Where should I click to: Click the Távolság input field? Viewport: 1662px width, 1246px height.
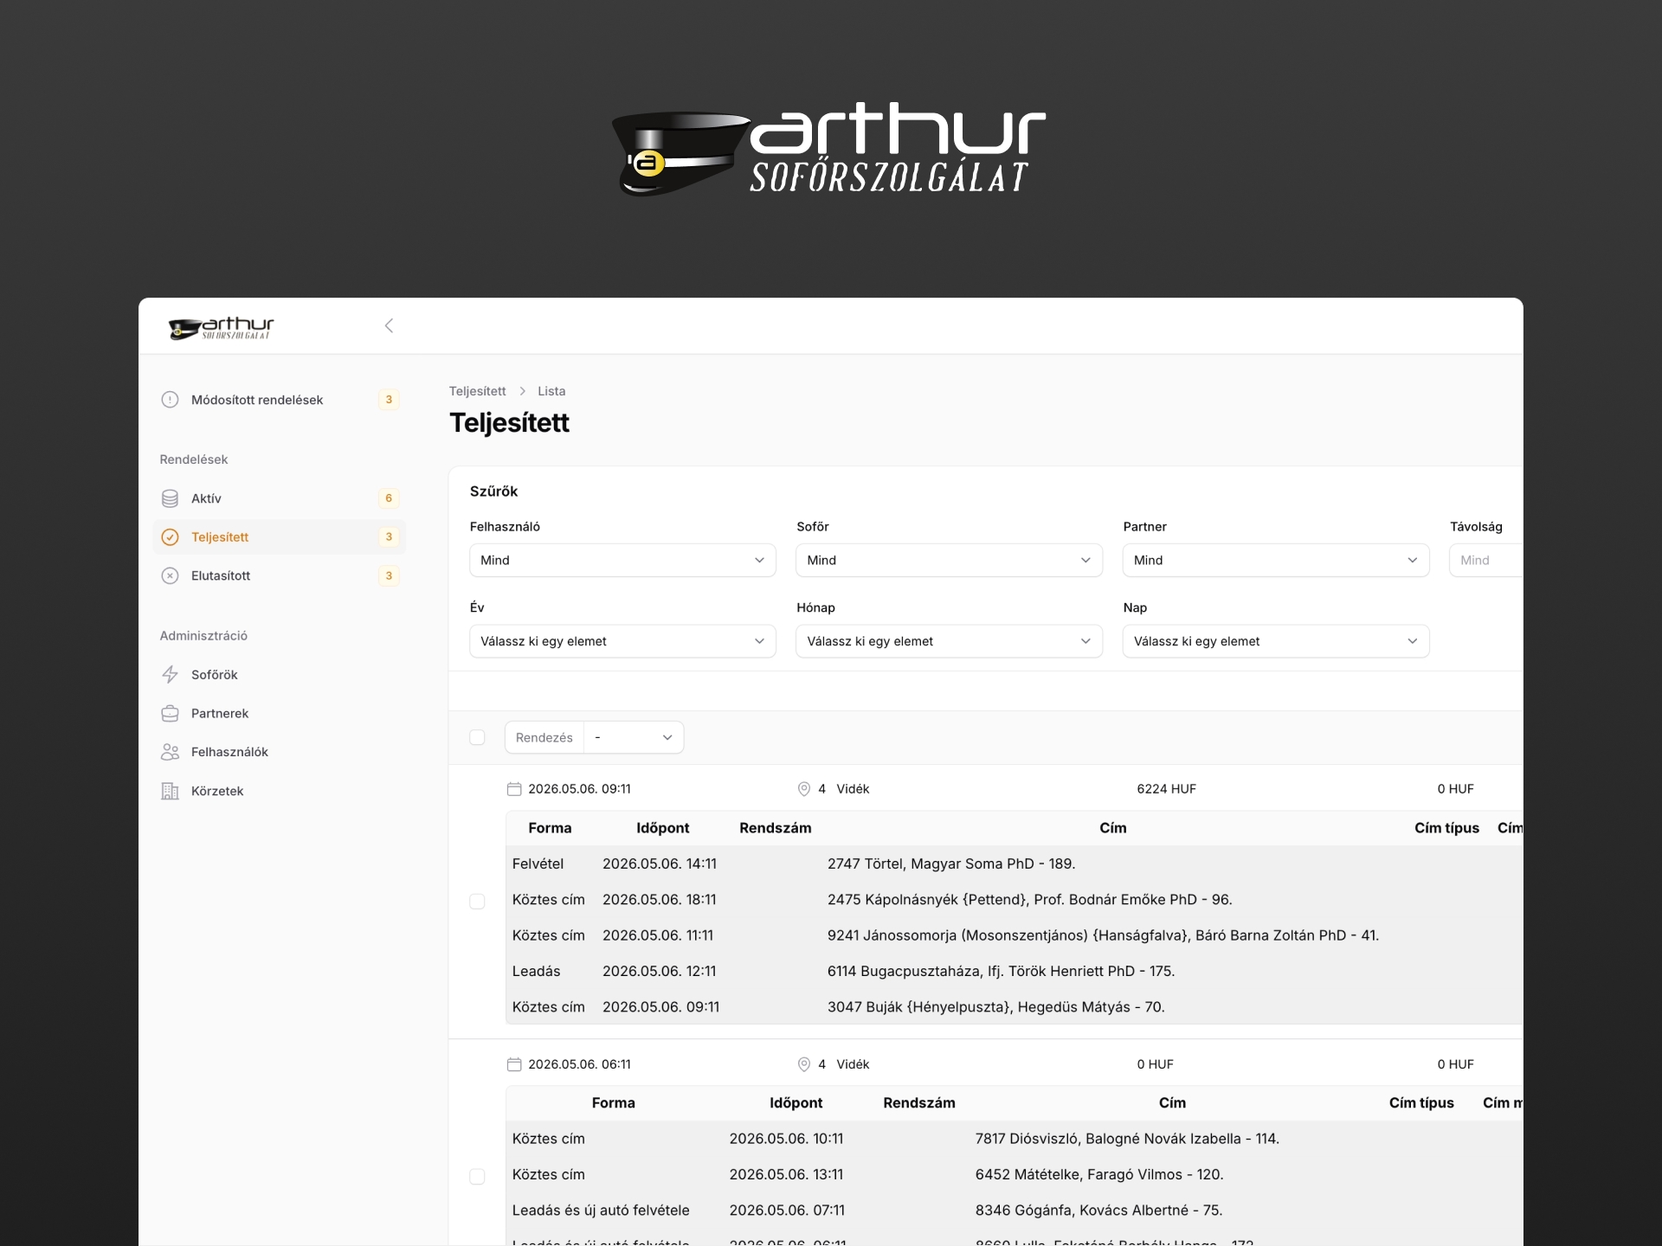1486,560
